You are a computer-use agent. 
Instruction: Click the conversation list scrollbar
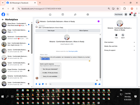[x=32, y=39]
